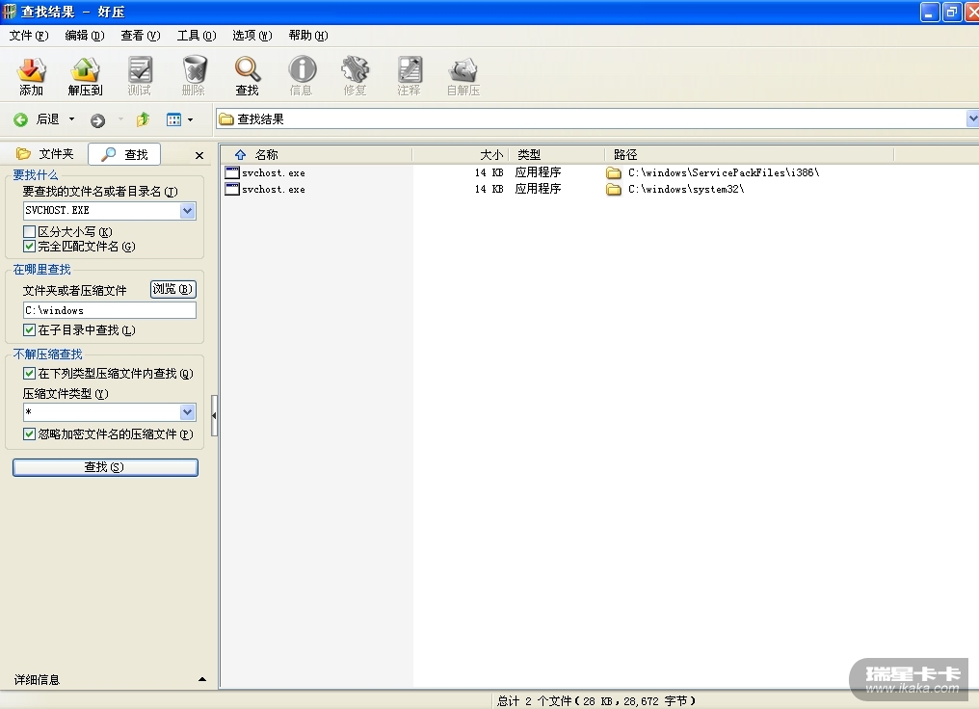
Task: Click status bar text 总计 2 个文件
Action: [x=535, y=701]
